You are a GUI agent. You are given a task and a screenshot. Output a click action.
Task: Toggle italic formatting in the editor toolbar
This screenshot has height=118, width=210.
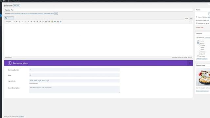tap(20, 22)
